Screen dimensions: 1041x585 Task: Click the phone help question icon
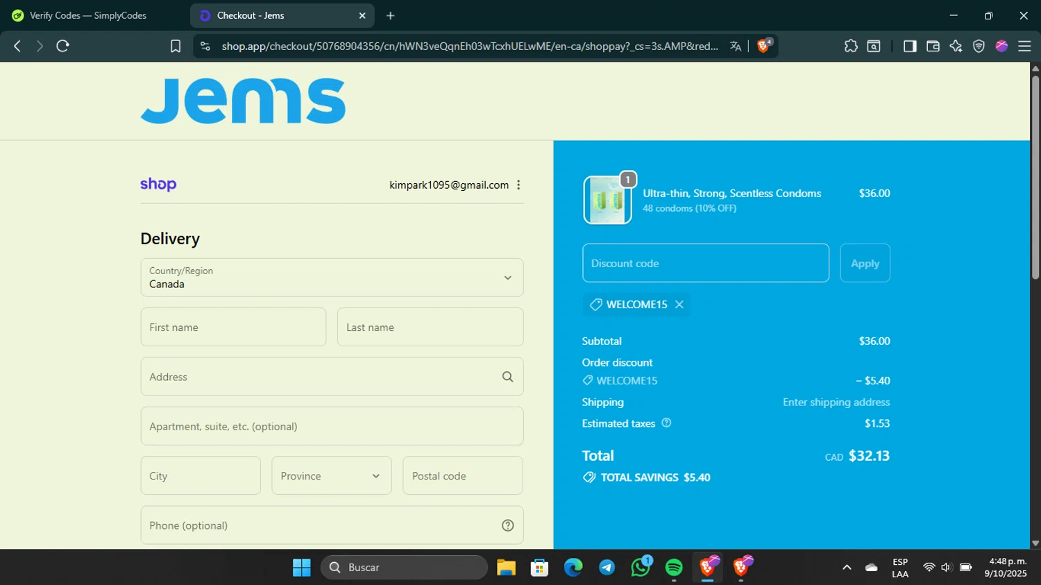(507, 525)
